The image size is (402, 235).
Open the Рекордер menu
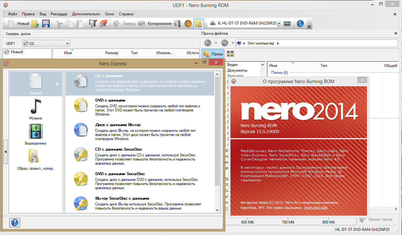point(59,14)
